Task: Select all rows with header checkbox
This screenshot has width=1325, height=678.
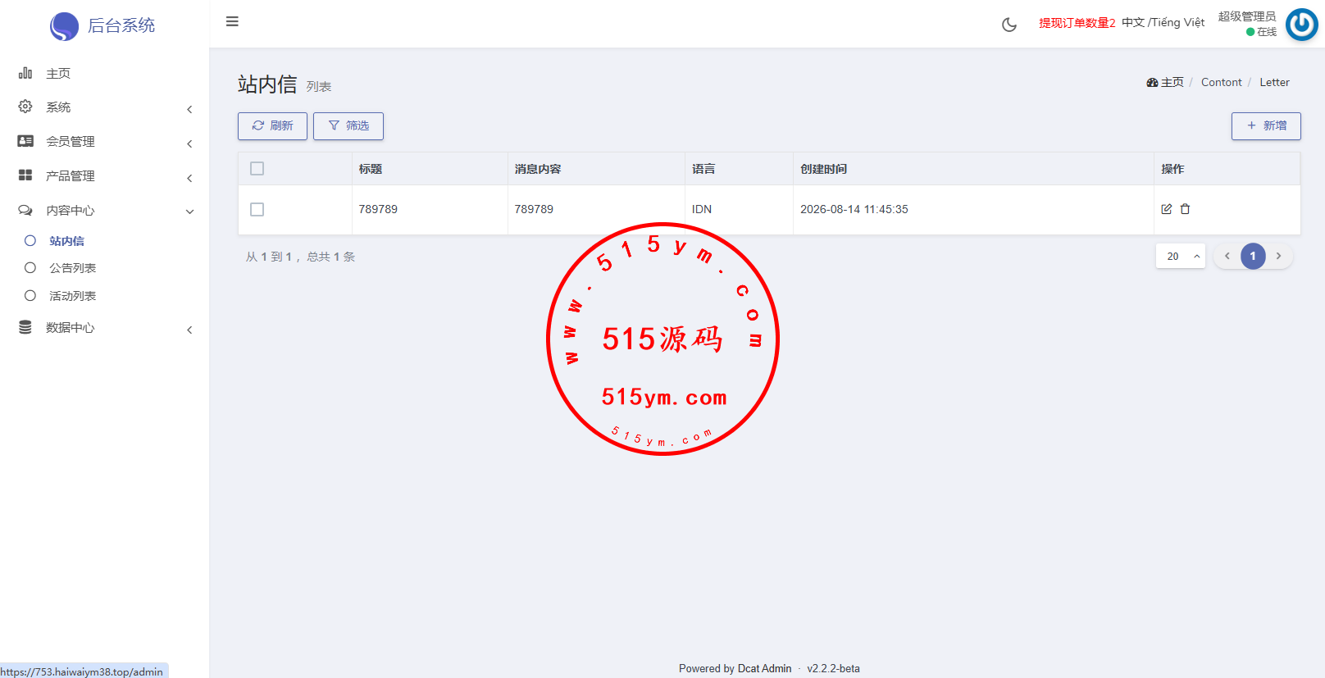Action: (x=257, y=168)
